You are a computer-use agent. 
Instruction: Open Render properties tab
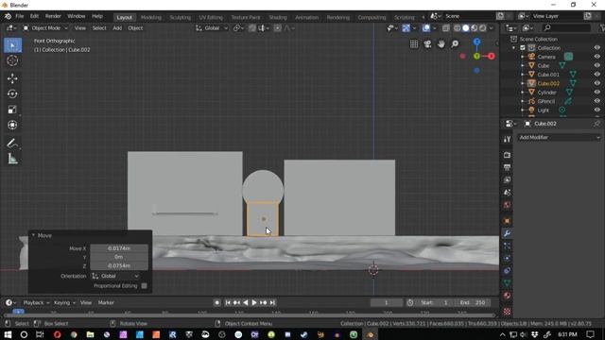point(507,155)
